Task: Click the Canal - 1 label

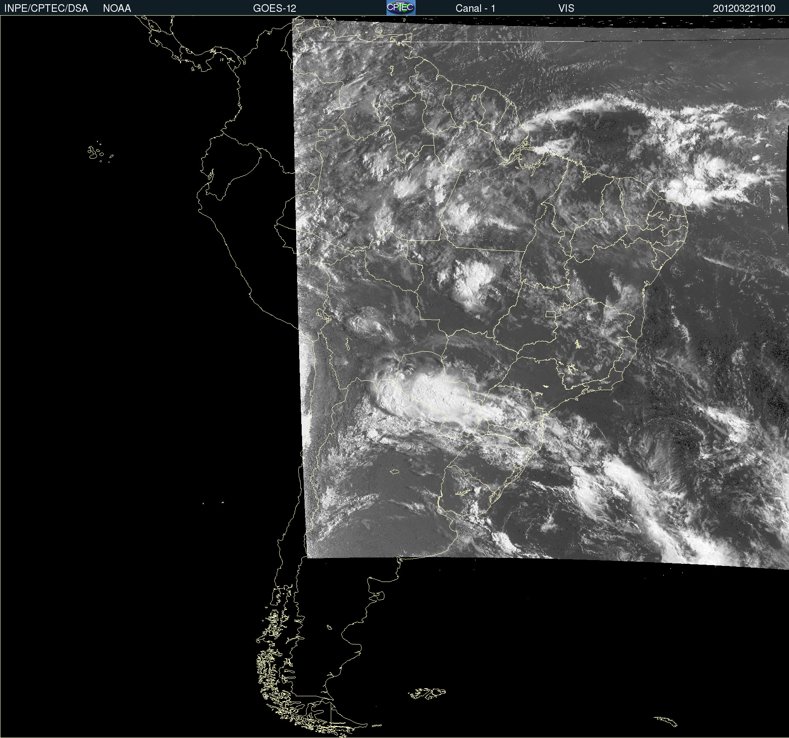Action: point(475,8)
